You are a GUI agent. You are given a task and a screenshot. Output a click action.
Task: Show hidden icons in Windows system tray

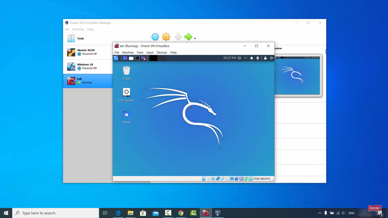(x=320, y=213)
